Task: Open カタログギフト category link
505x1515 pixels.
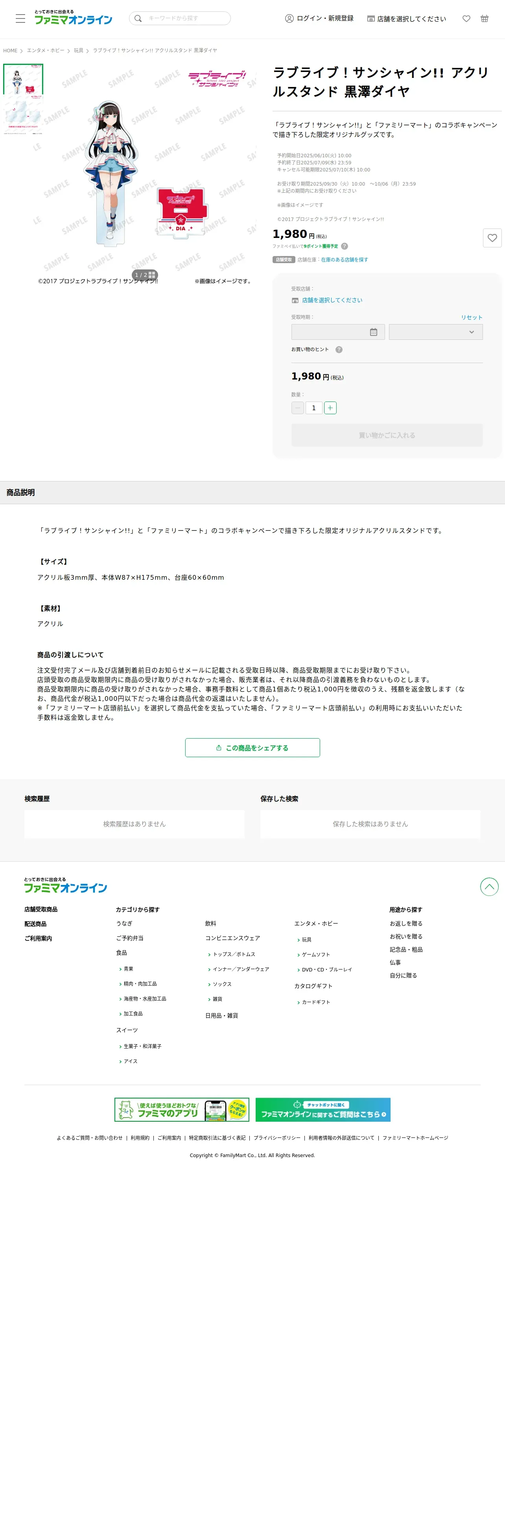Action: (x=313, y=986)
